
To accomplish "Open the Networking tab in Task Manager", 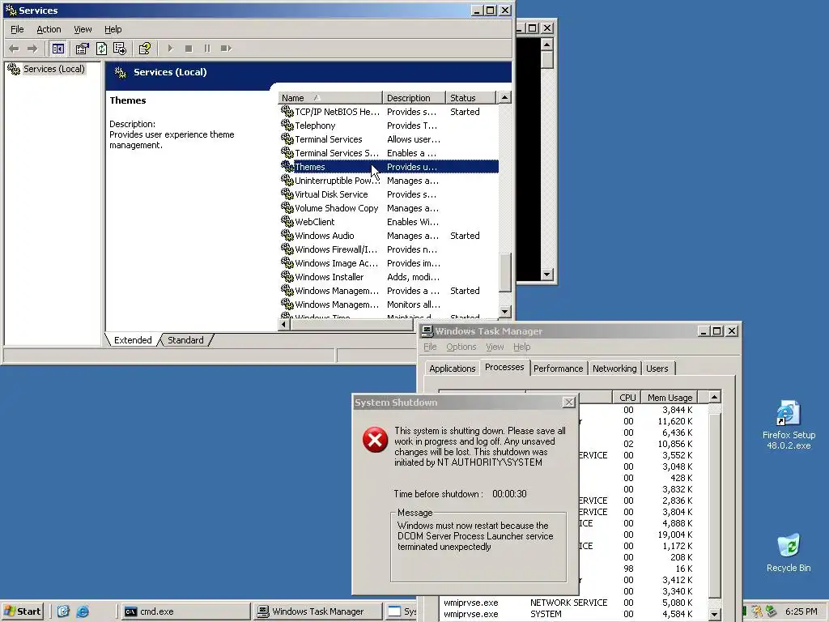I will tap(614, 369).
